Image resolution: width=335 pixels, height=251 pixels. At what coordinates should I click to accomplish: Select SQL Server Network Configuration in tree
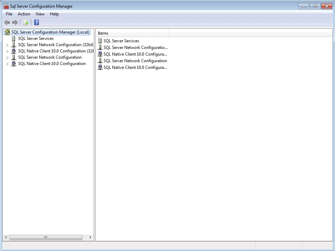coord(50,57)
